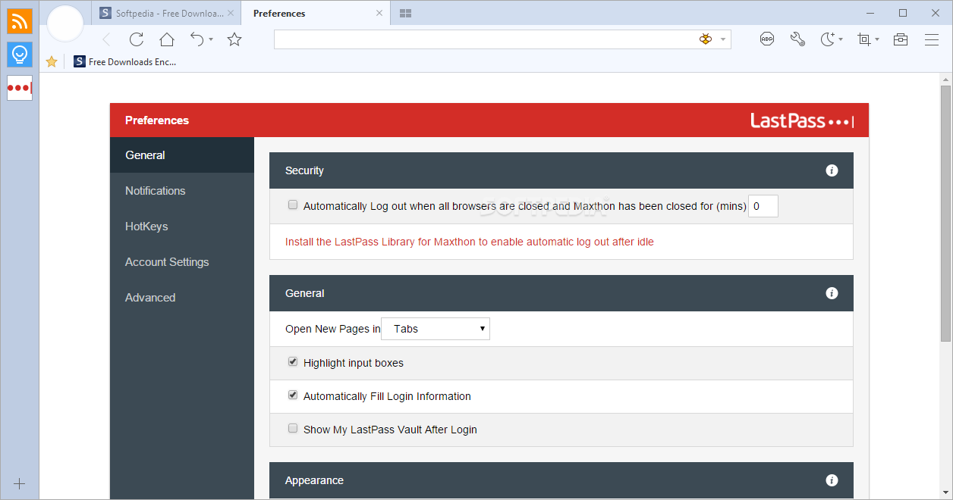Switch to the Softpedia tab

(x=167, y=14)
